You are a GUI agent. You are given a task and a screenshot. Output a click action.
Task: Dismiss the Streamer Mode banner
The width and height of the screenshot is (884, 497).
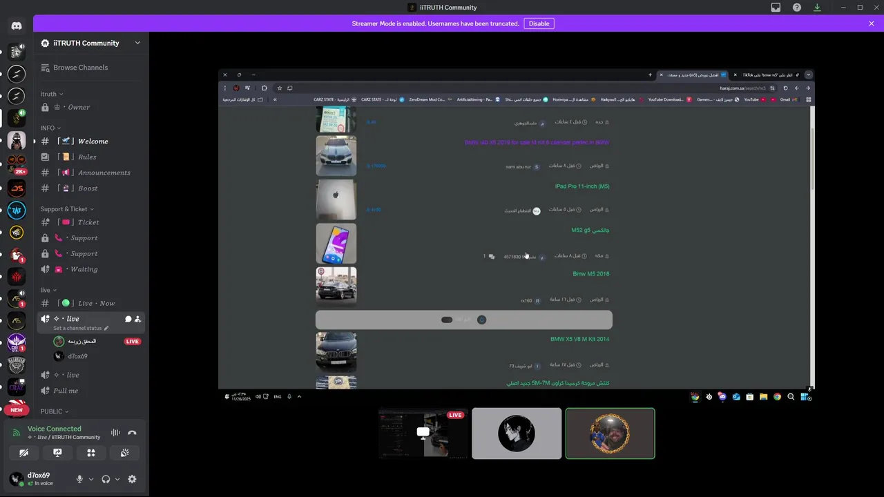coord(872,23)
